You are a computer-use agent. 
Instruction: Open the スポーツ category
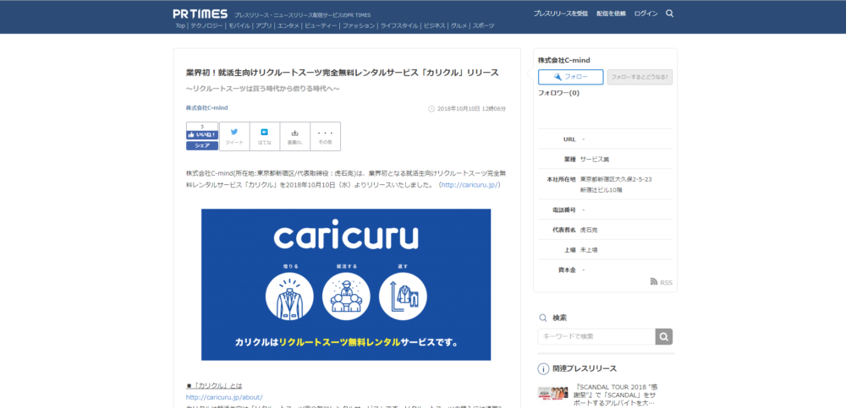(x=483, y=25)
